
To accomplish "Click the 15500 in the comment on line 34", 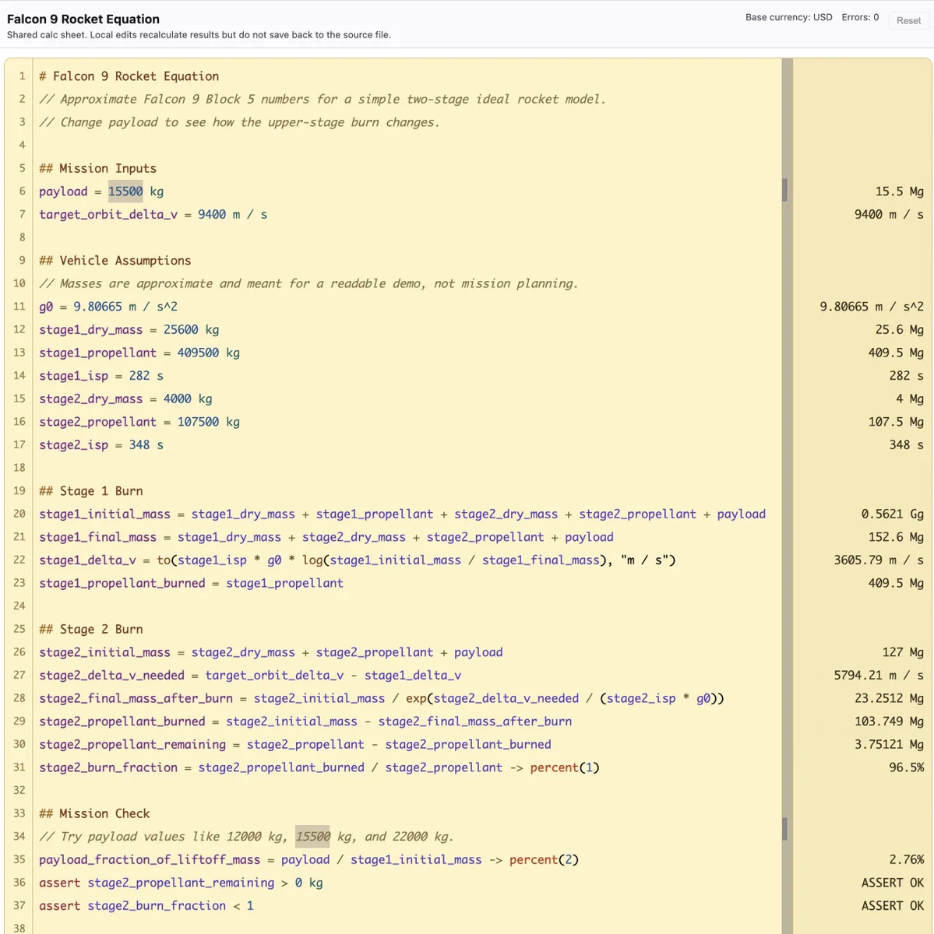I will [x=313, y=837].
